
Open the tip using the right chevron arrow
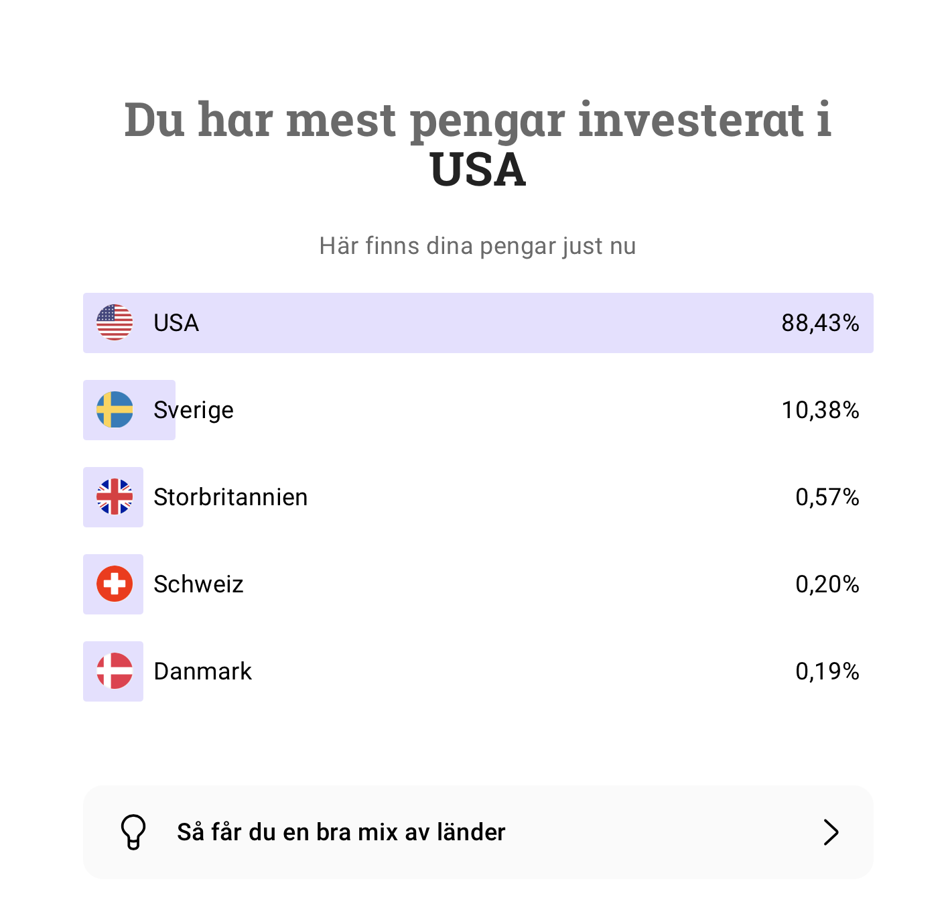pyautogui.click(x=831, y=832)
